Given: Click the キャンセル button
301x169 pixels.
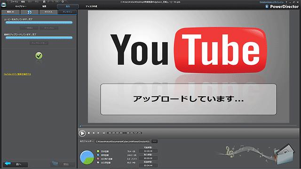Looking at the screenshot, I should (49, 28).
